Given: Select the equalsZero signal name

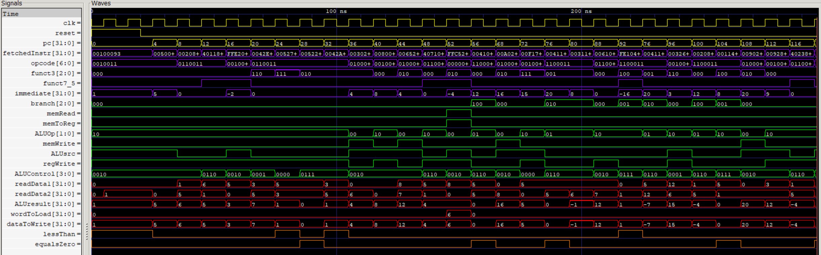Looking at the screenshot, I should pyautogui.click(x=55, y=244).
